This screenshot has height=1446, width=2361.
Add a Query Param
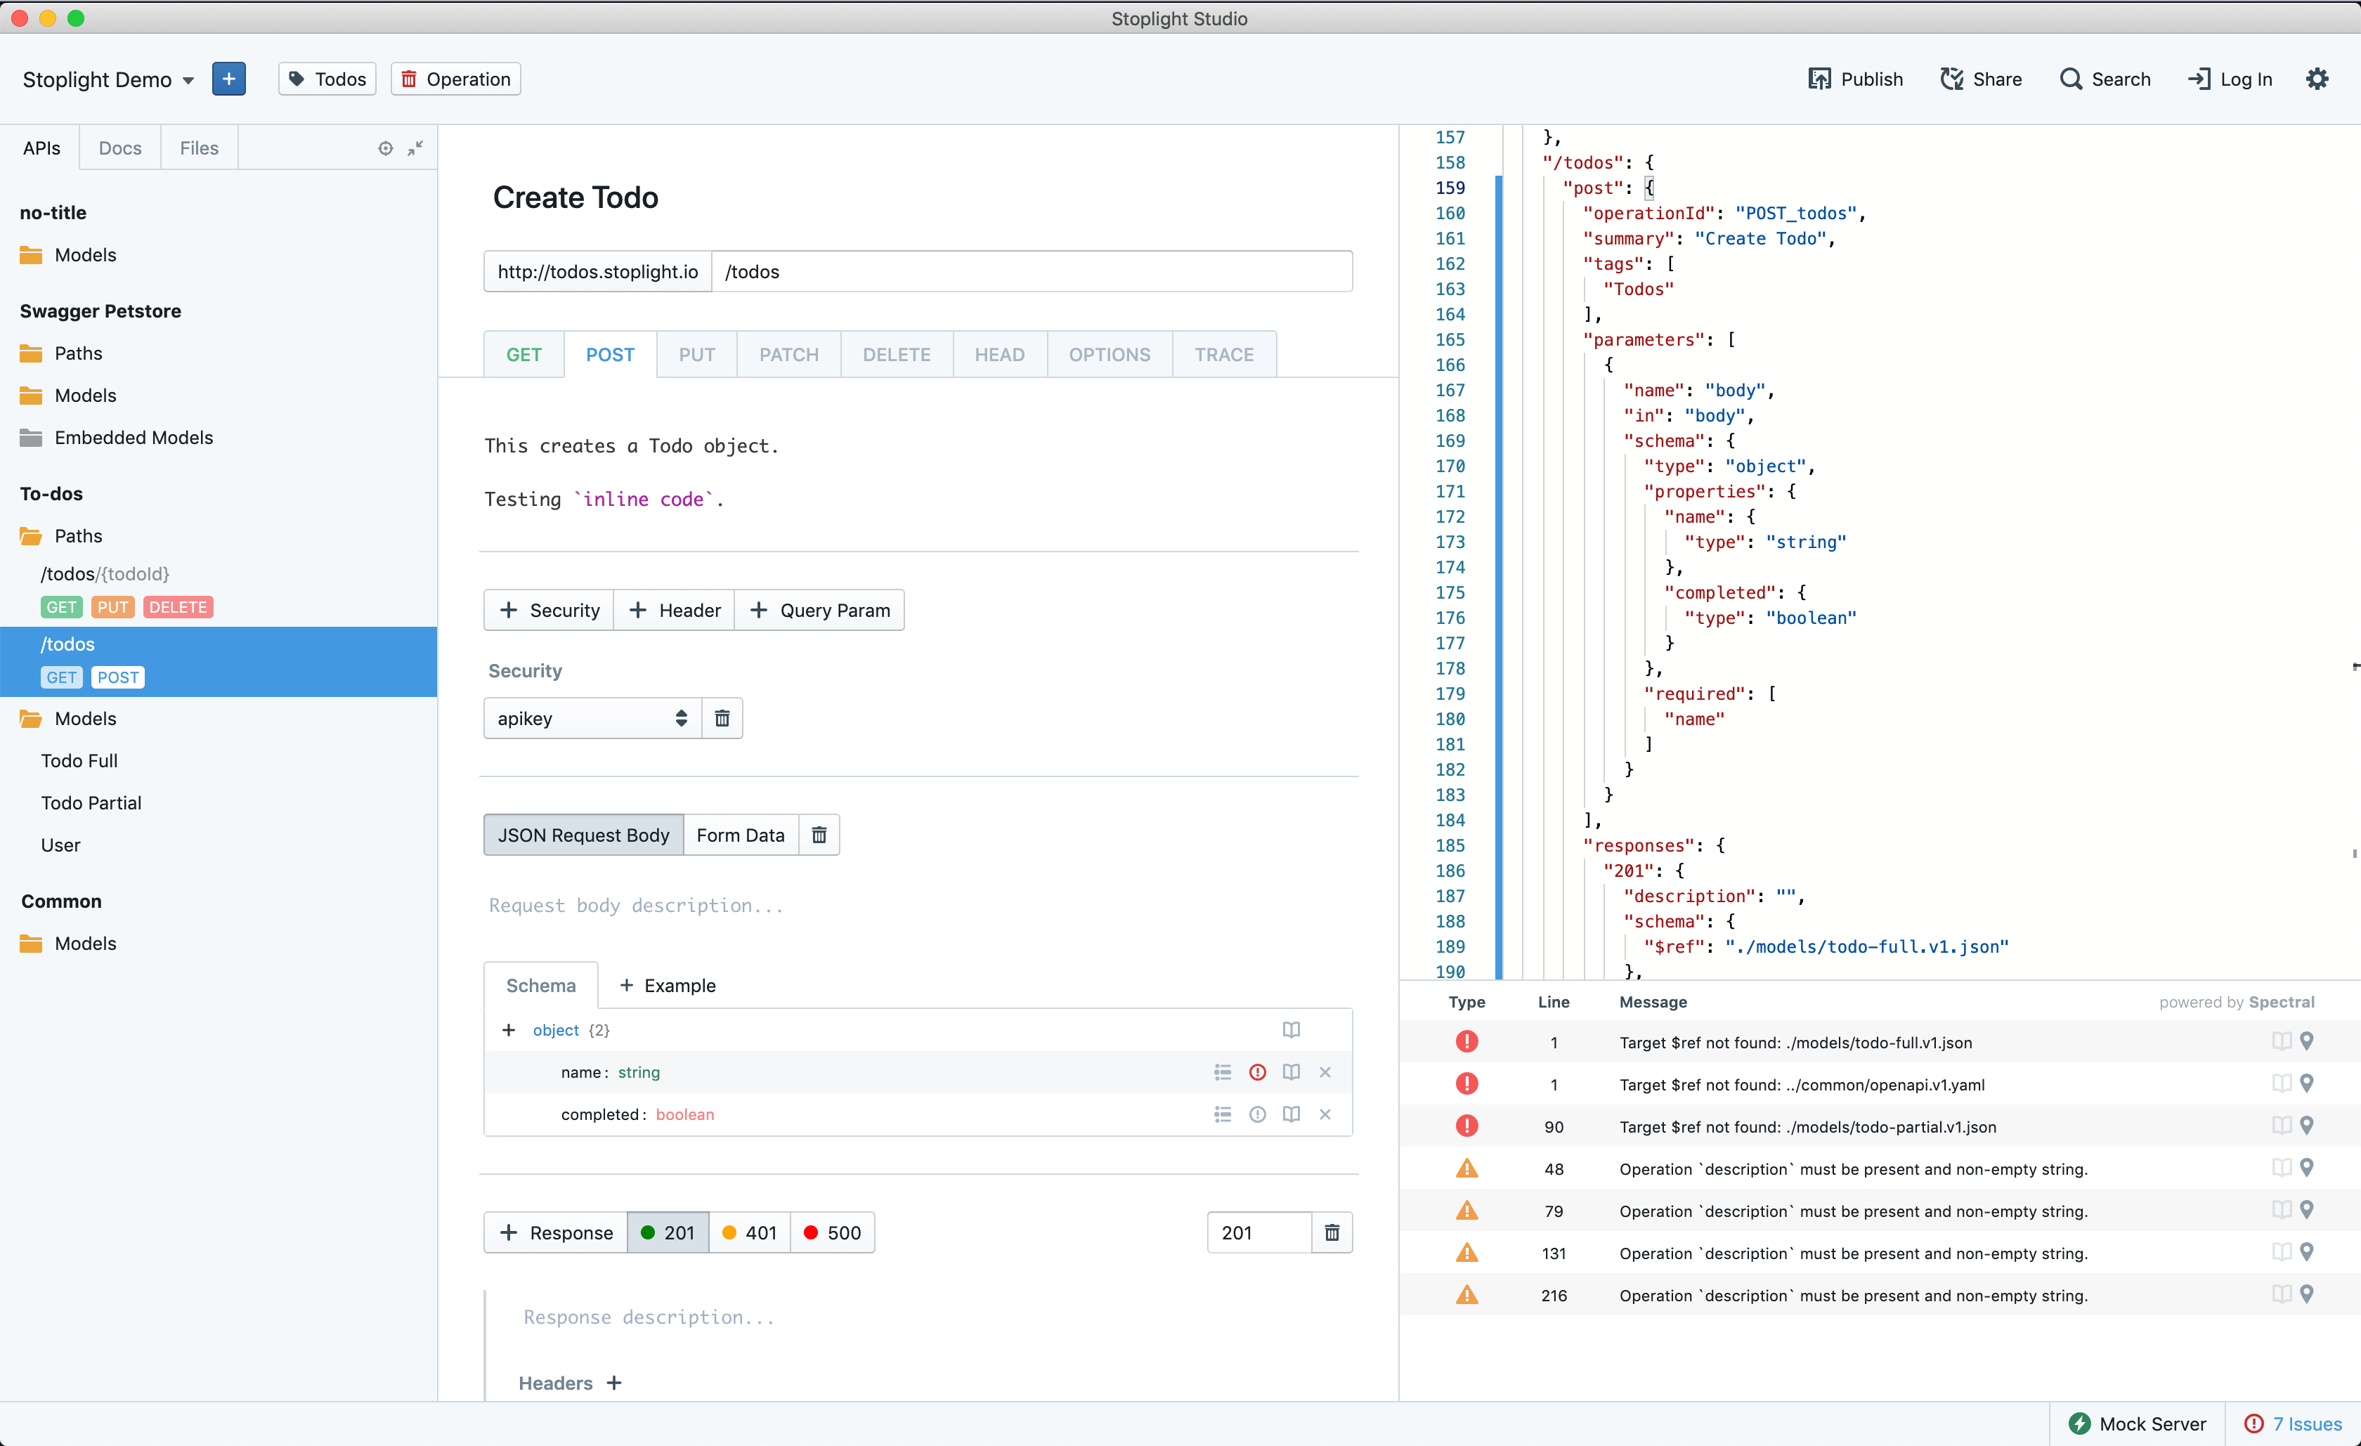819,609
